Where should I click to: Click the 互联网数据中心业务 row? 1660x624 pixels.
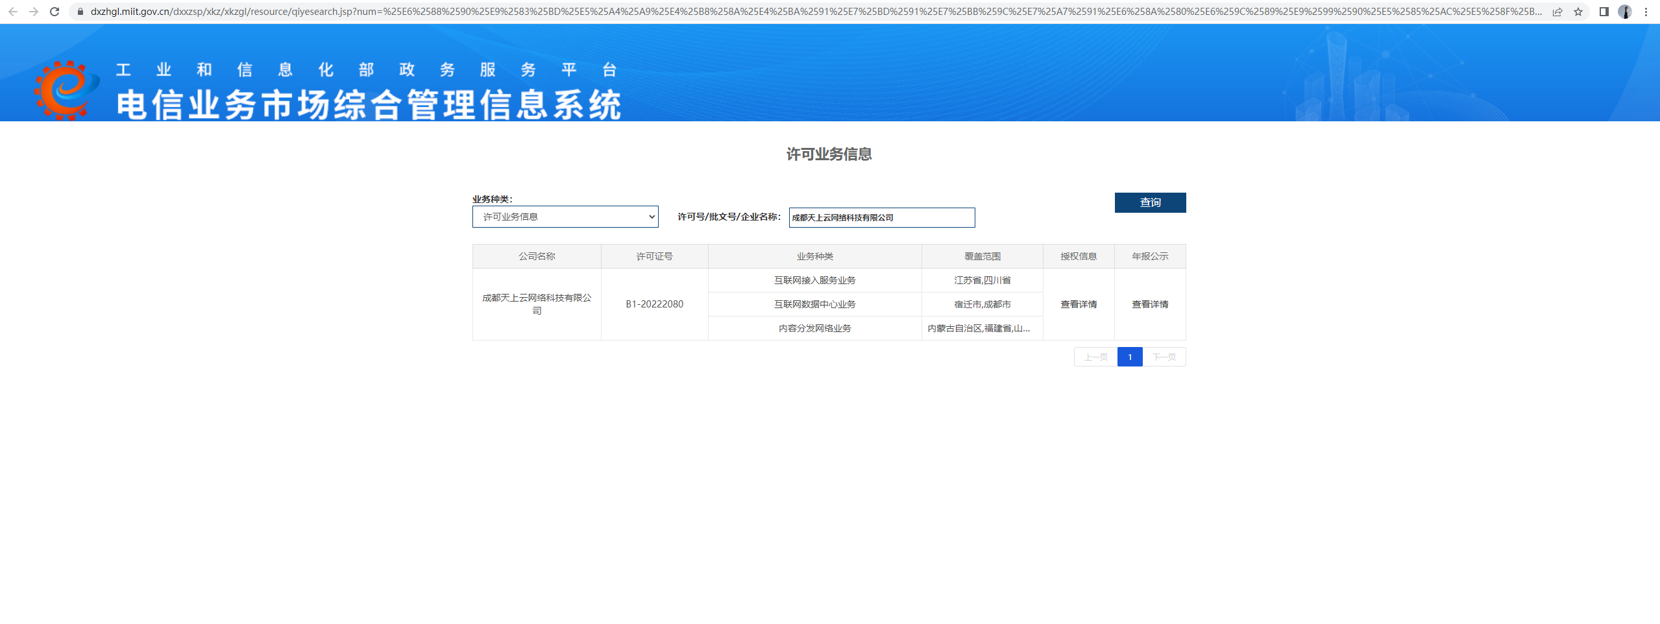[x=814, y=304]
